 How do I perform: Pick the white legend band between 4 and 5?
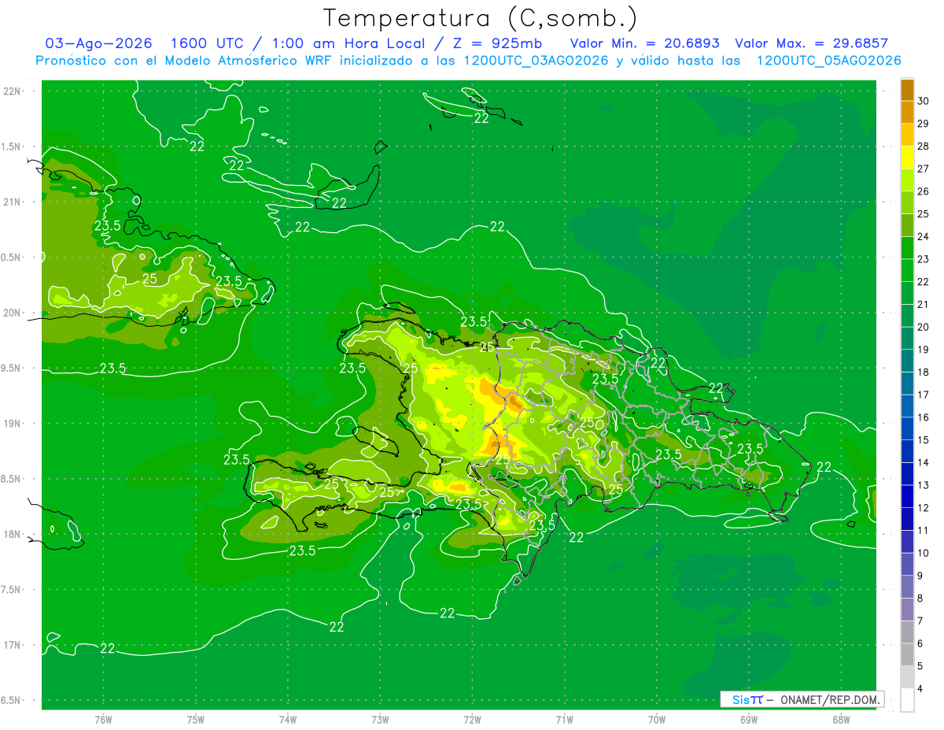pos(908,677)
